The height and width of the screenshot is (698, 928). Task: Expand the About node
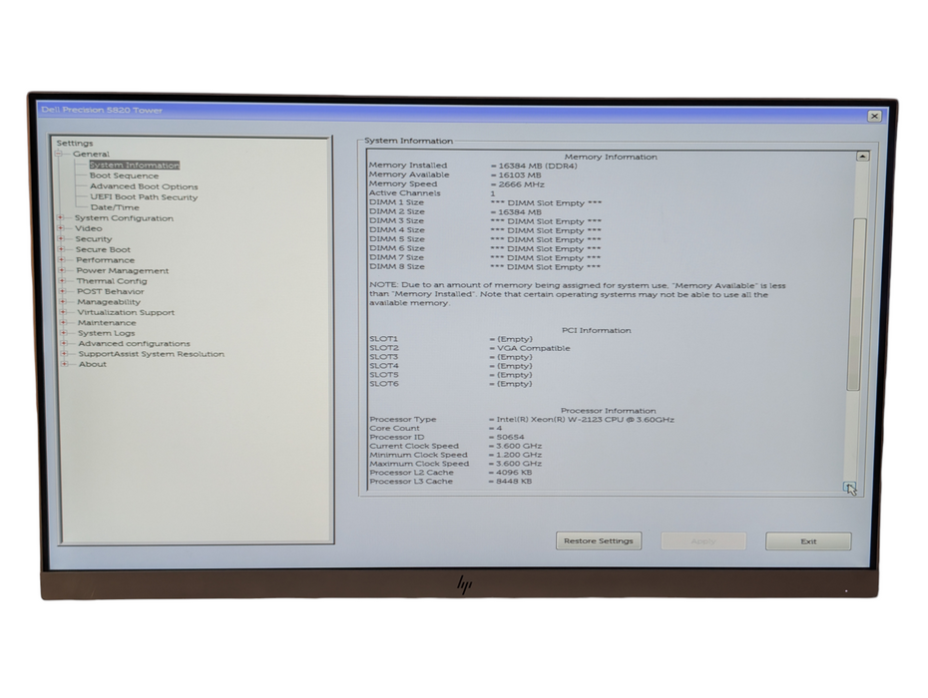(x=65, y=364)
